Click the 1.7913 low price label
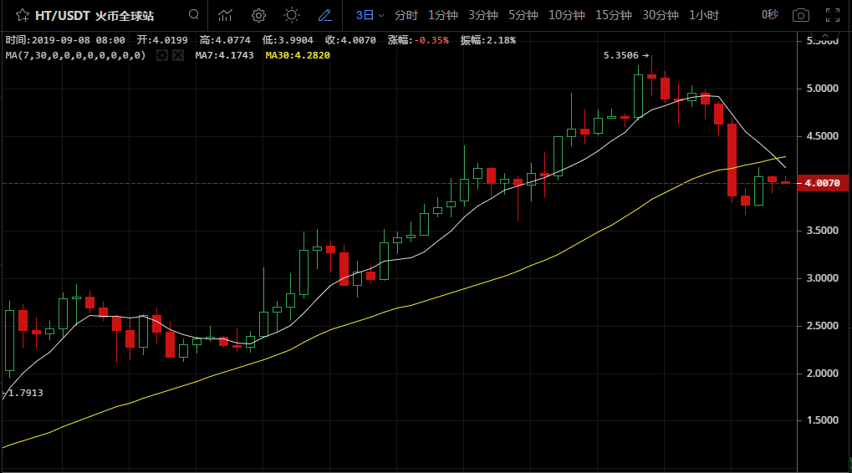852x473 pixels. [26, 393]
